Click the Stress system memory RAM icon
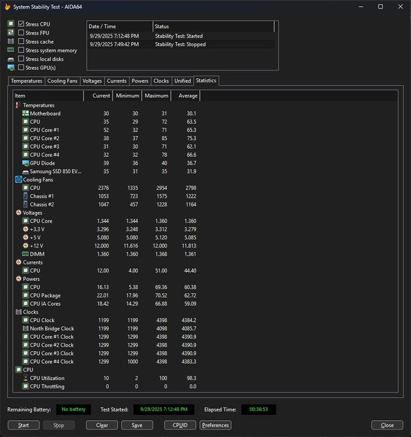The height and width of the screenshot is (437, 411). [11, 50]
